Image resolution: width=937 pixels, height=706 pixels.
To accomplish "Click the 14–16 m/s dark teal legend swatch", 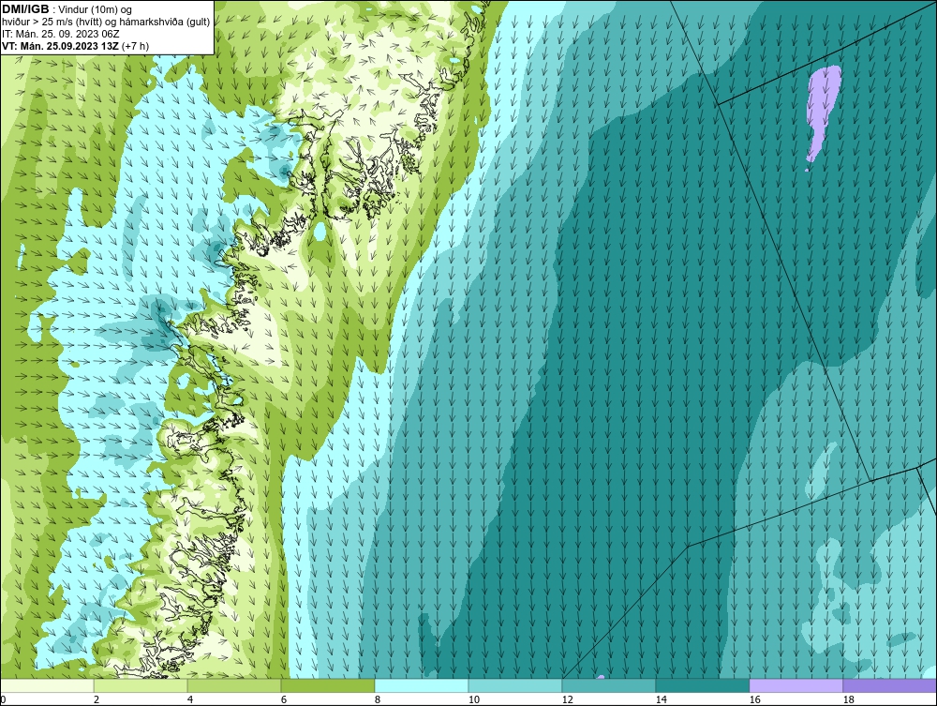I will click(702, 685).
